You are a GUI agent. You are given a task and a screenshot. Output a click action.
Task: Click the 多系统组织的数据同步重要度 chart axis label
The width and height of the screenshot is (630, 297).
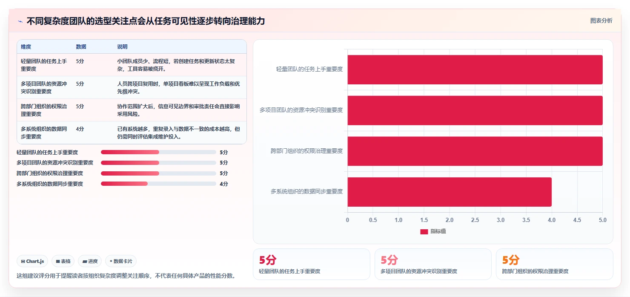306,192
